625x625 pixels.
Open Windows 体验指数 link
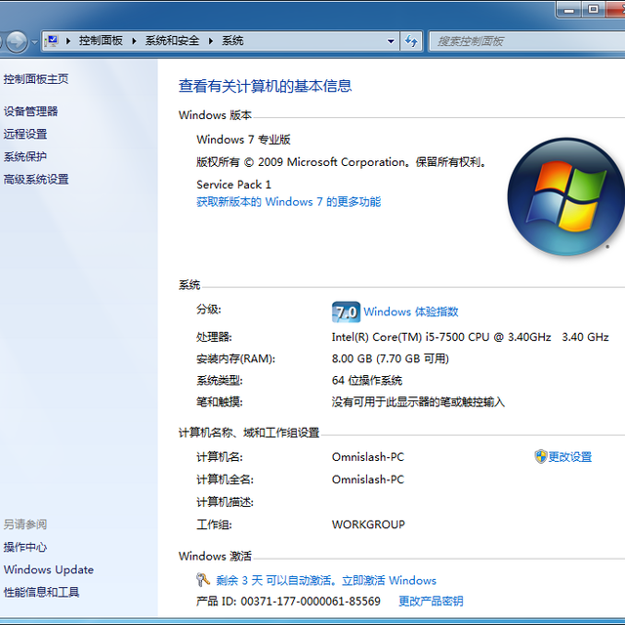[x=411, y=312]
